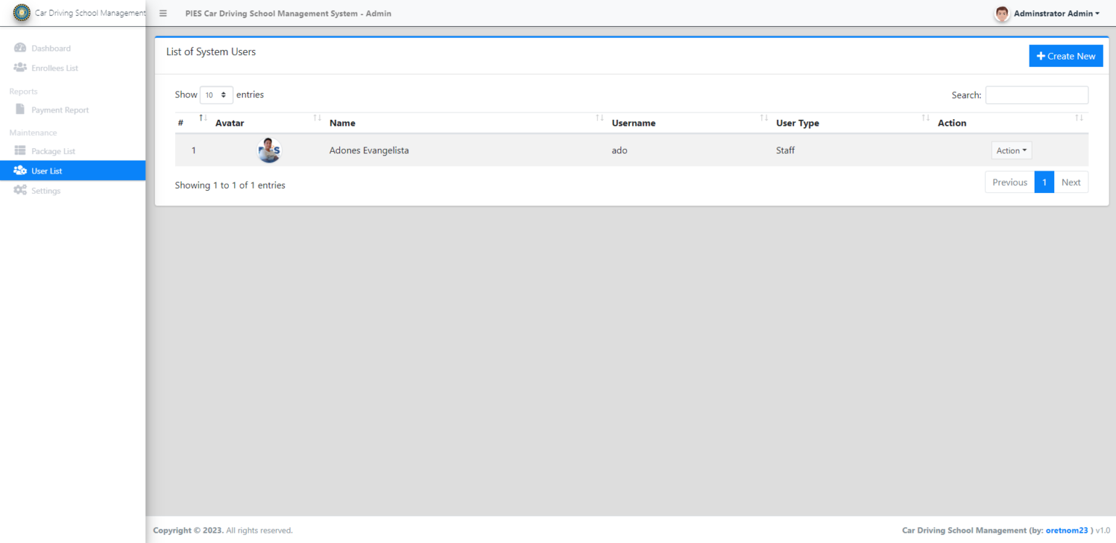Select page 1 in the pagination control

pos(1044,181)
